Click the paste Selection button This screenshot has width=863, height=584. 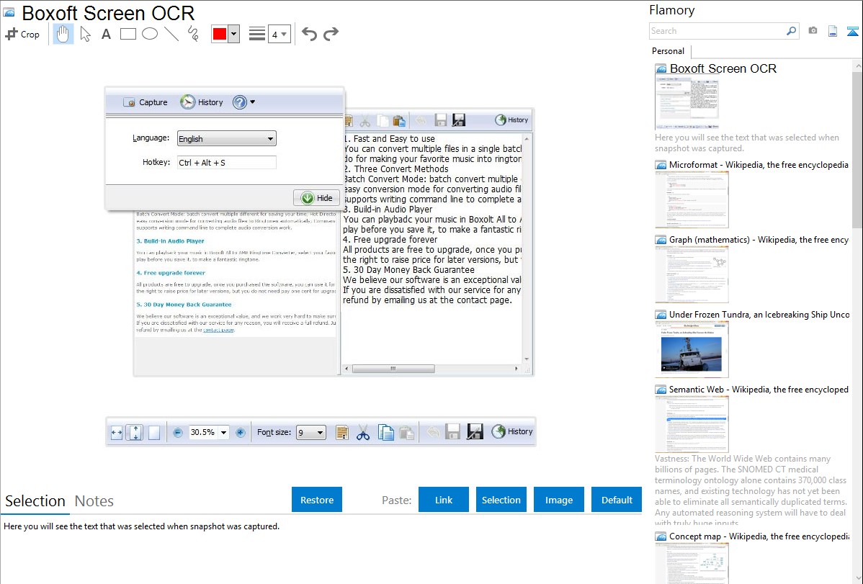pos(501,499)
